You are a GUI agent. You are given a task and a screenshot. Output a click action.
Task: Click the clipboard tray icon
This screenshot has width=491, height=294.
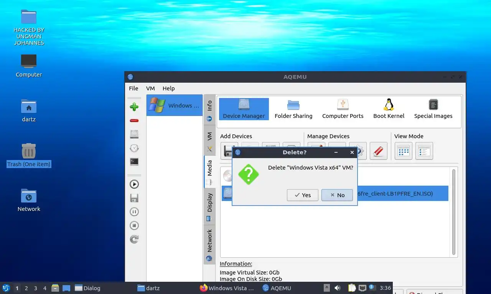click(352, 288)
